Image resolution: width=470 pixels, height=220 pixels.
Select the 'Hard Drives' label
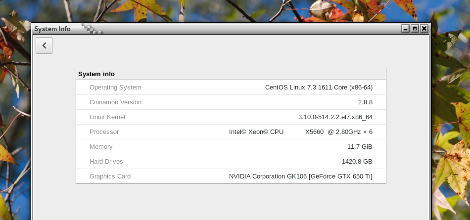tap(106, 162)
